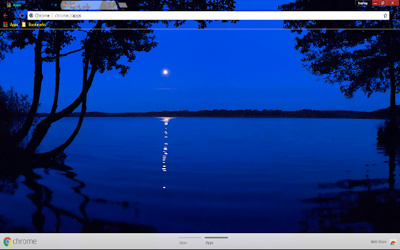
Task: Select the Apps page with darker indicator bar
Action: click(216, 241)
